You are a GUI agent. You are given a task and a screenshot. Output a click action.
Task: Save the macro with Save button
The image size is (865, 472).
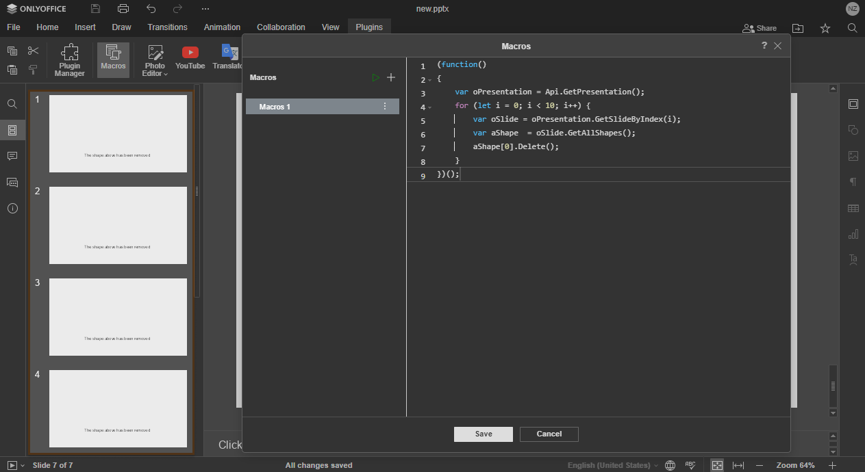pos(484,434)
